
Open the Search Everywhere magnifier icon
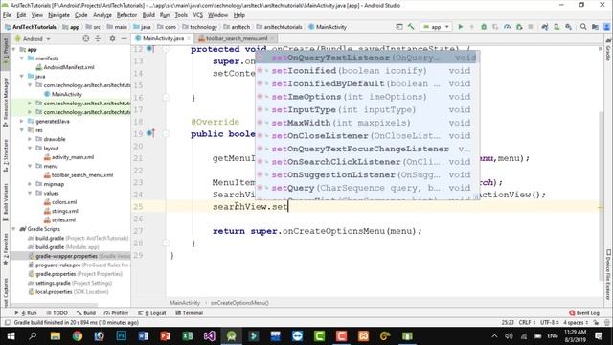[583, 27]
